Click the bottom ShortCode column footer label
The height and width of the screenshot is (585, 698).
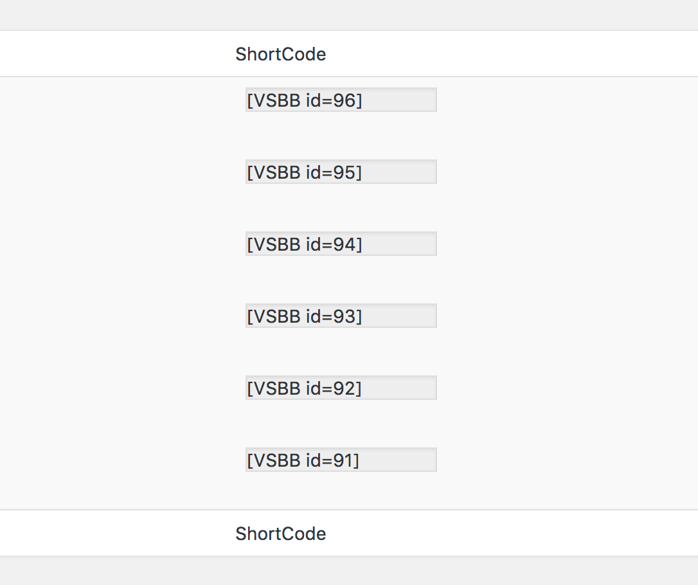(x=281, y=534)
